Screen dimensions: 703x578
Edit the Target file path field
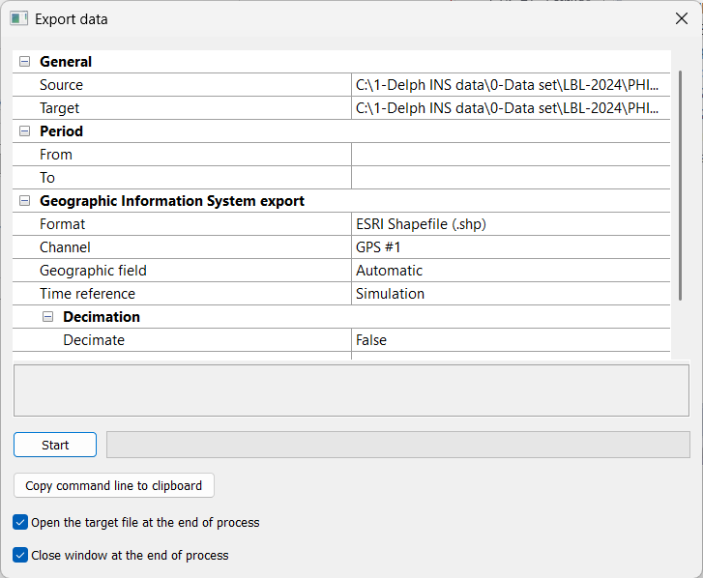pyautogui.click(x=511, y=108)
